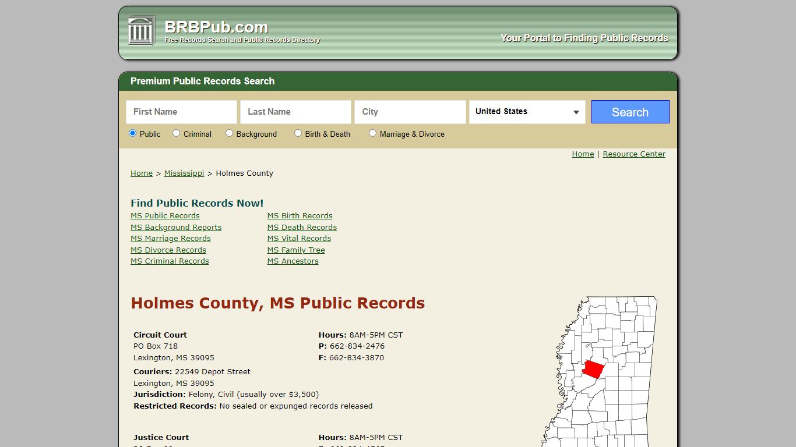
Task: Select the Birth & Death radio button
Action: pos(298,133)
